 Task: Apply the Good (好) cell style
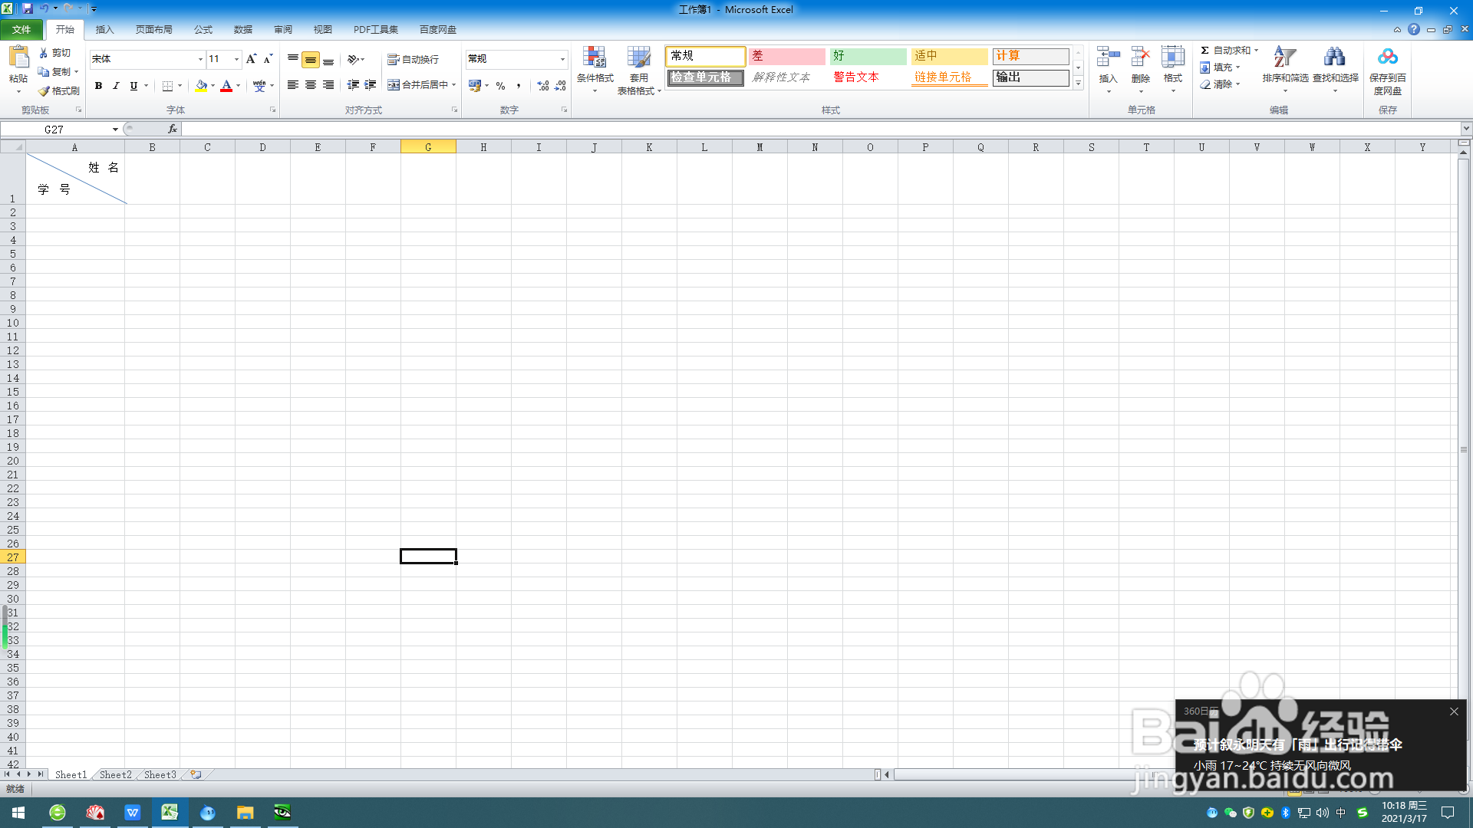868,56
